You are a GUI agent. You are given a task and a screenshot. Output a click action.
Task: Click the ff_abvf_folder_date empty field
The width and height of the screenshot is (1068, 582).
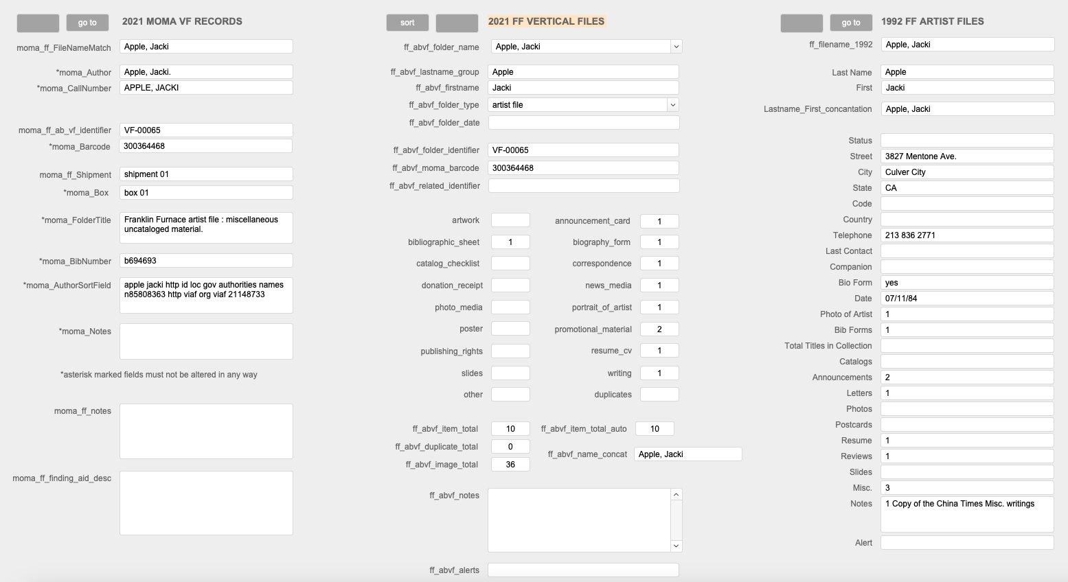583,123
